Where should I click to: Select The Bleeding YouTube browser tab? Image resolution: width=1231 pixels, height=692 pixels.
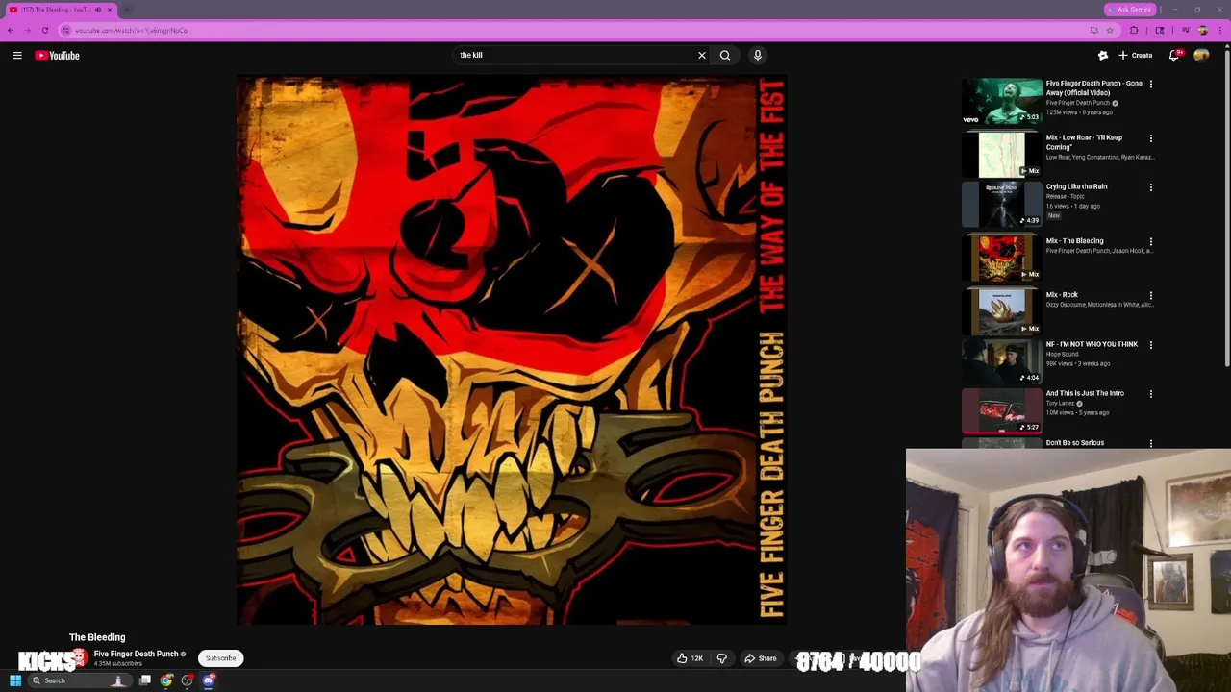(60, 10)
